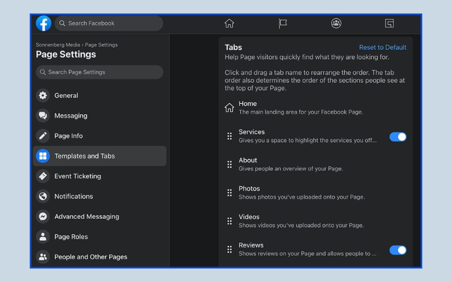The image size is (452, 282).
Task: Click the Reset to Default link
Action: coord(383,47)
